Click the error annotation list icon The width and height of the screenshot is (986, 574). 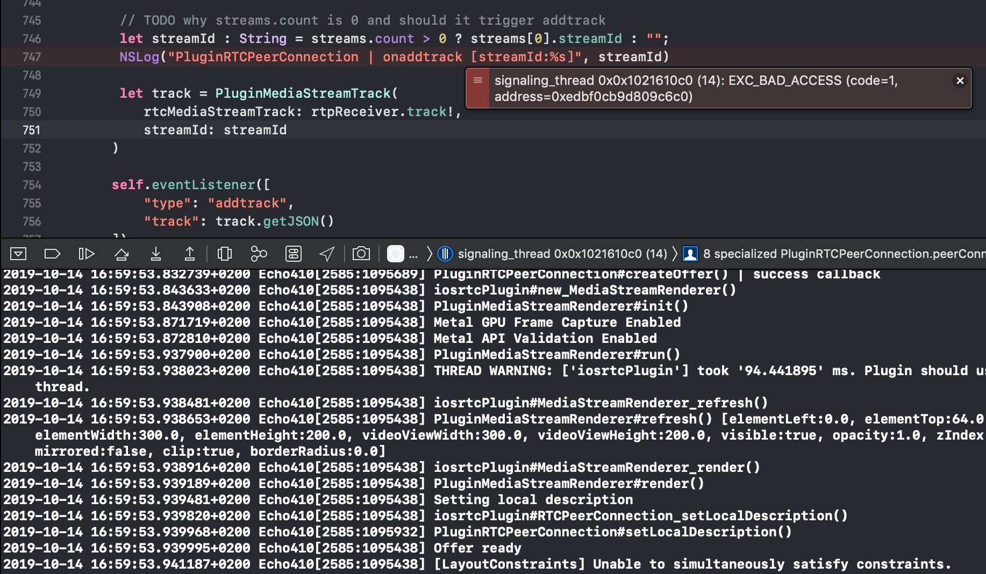tap(477, 80)
